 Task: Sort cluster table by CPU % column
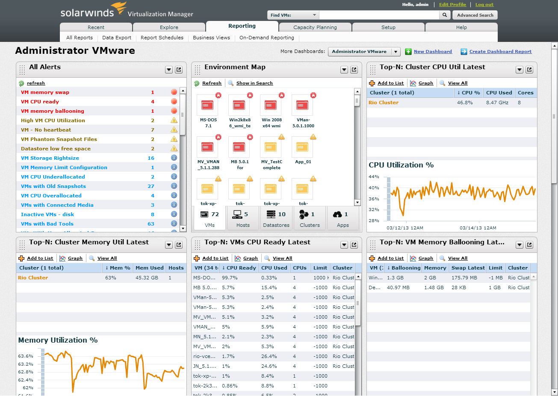pyautogui.click(x=469, y=93)
